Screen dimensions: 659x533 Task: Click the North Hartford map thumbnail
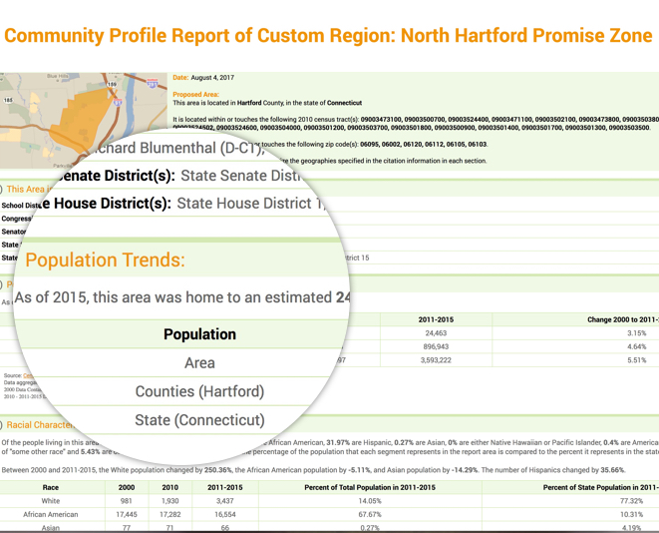pyautogui.click(x=83, y=120)
